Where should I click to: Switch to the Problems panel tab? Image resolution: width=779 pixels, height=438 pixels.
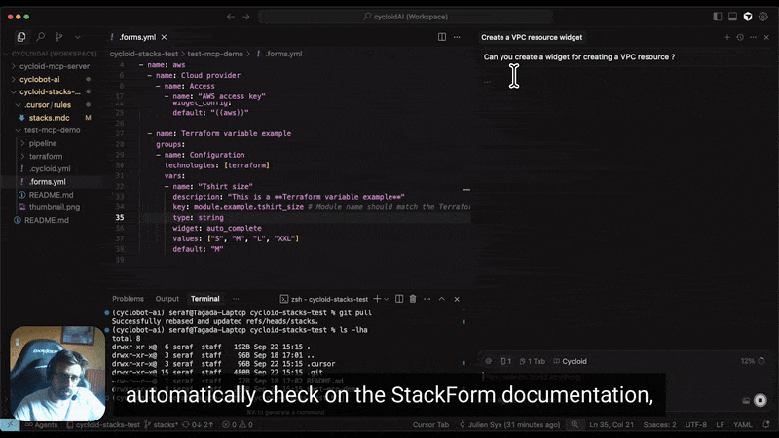(x=128, y=299)
